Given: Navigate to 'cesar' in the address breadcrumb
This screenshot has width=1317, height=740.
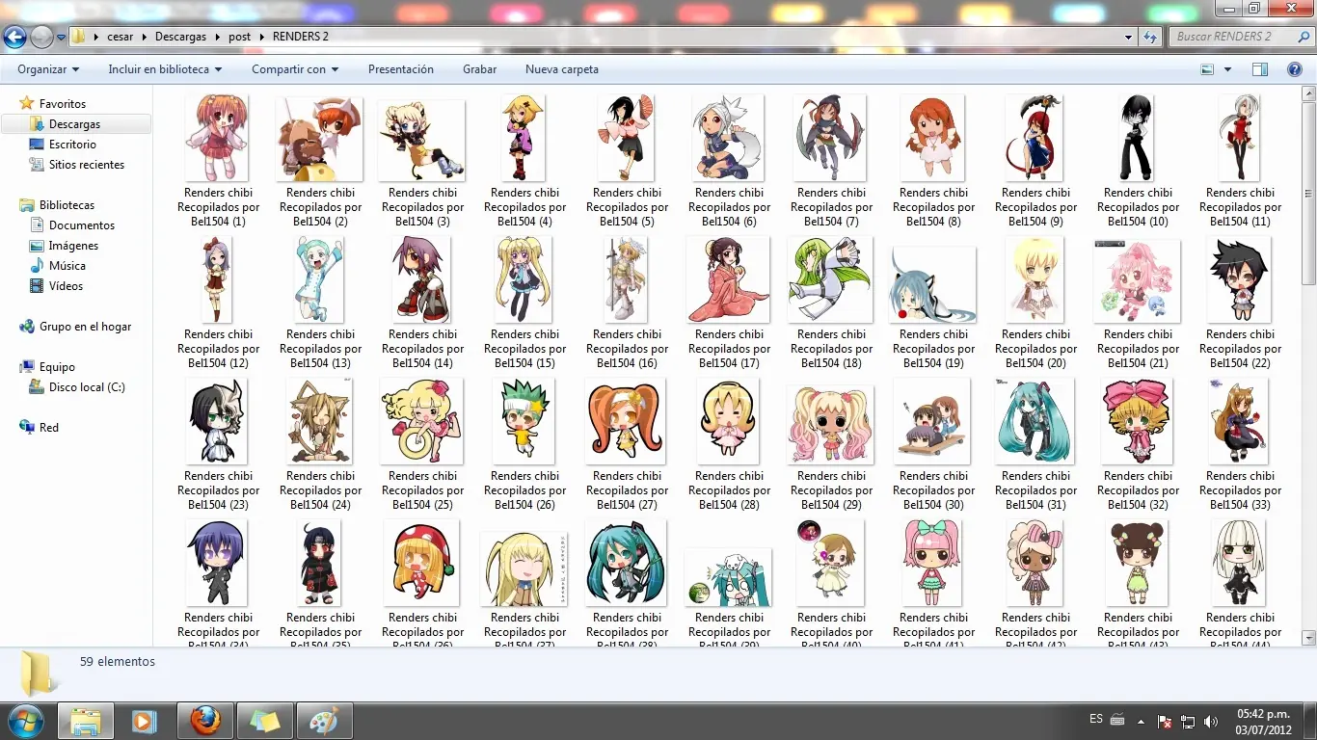Looking at the screenshot, I should tap(121, 37).
